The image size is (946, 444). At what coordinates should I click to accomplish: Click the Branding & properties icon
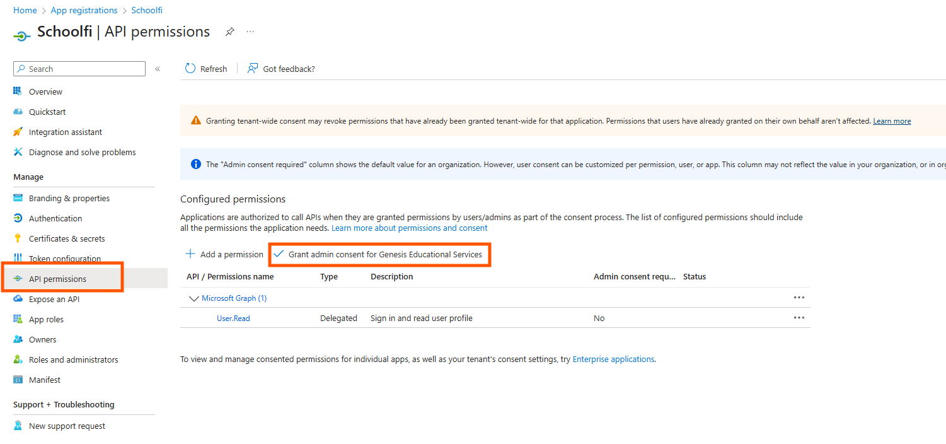(18, 198)
